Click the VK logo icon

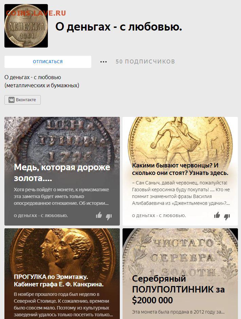[x=12, y=100]
